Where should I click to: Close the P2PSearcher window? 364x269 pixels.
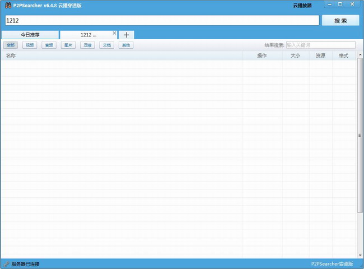[x=352, y=4]
